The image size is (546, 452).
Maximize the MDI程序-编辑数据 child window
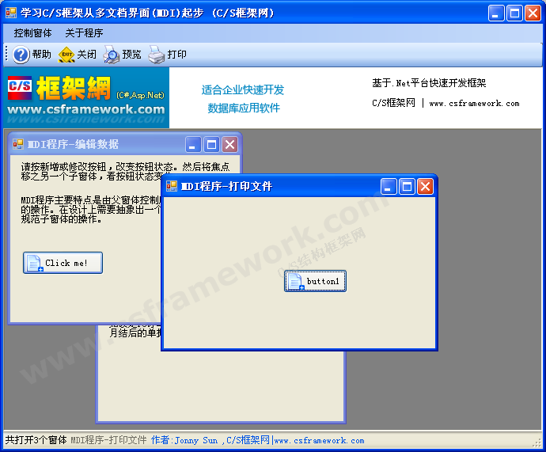click(x=211, y=144)
